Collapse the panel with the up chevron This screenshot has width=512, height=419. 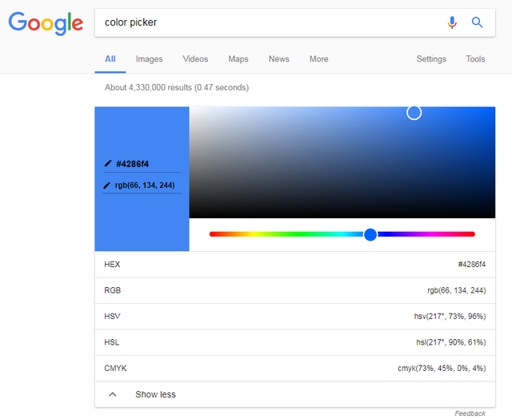113,394
